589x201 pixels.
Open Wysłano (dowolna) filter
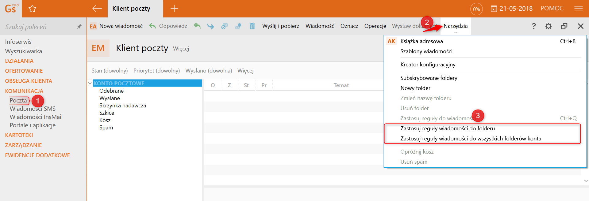click(209, 71)
